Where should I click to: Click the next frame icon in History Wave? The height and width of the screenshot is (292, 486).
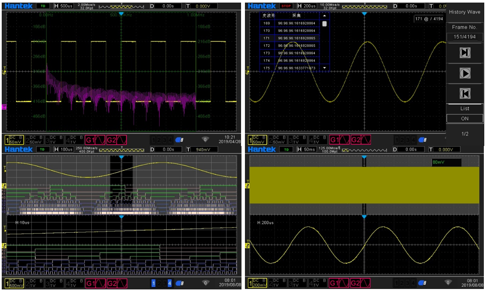pos(465,53)
